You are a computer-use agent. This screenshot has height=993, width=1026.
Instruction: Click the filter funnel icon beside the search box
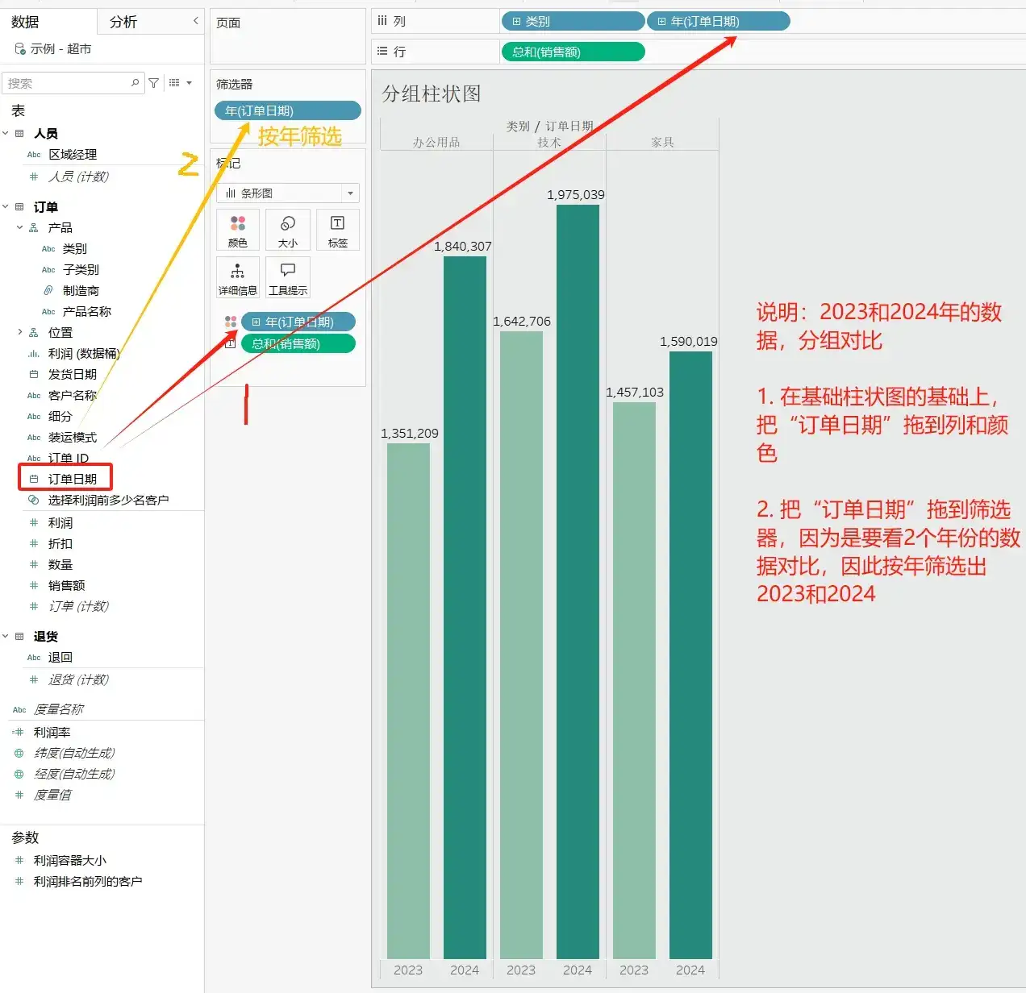(153, 82)
